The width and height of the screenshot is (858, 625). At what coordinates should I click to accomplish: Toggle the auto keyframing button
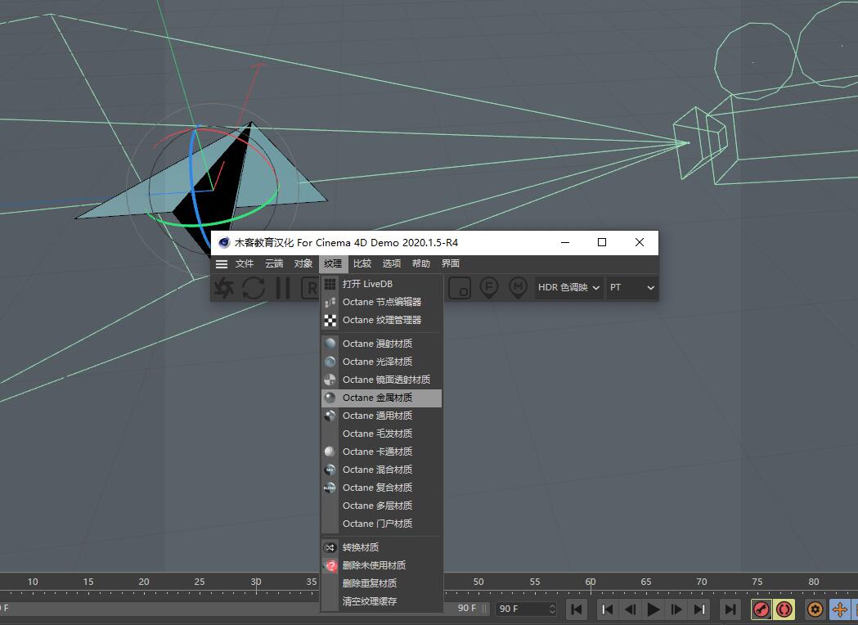784,609
